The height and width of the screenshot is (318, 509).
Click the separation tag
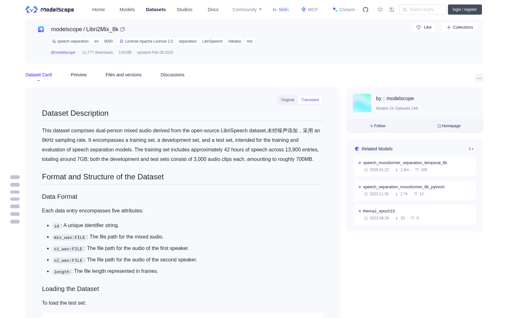pyautogui.click(x=188, y=41)
